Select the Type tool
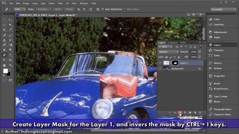Viewport: 239px width, 134px height. [x=10, y=55]
